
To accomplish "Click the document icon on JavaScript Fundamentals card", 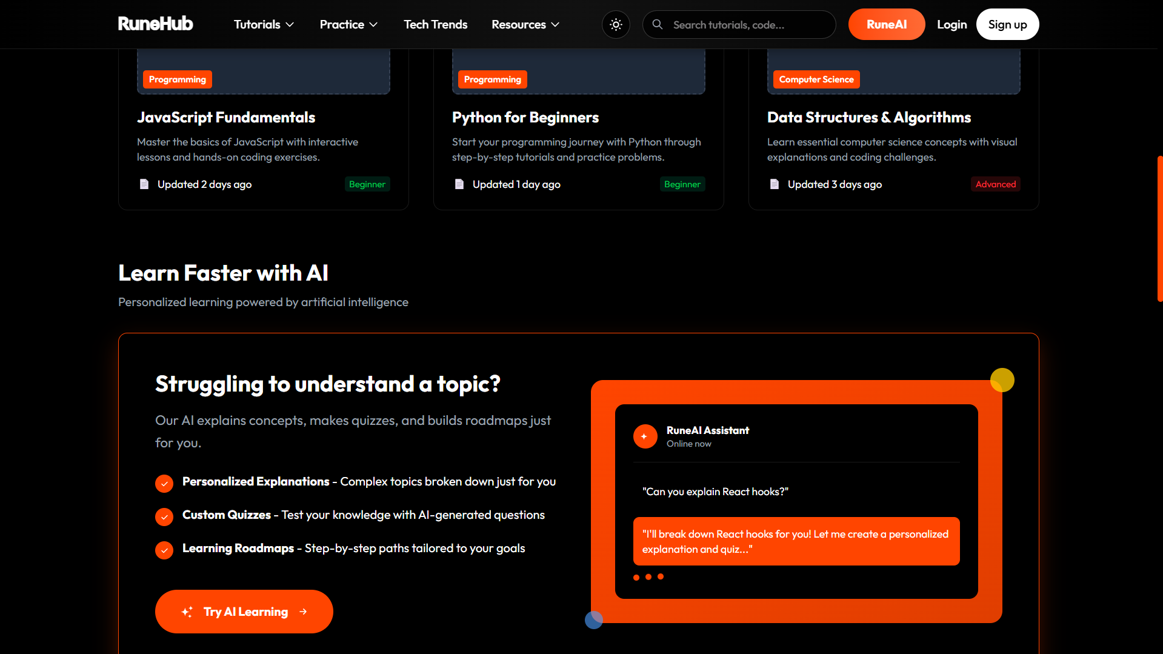I will click(144, 184).
